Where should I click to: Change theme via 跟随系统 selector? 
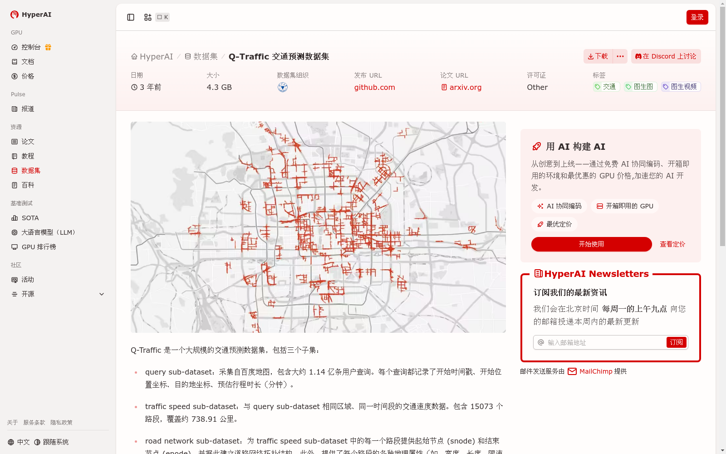51,442
